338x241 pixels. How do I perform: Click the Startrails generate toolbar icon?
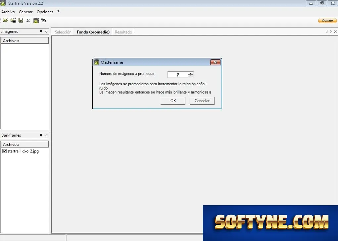coord(36,20)
